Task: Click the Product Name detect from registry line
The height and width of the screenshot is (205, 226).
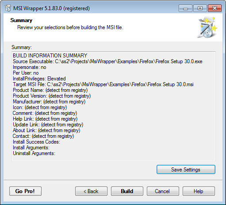Action: (x=50, y=90)
